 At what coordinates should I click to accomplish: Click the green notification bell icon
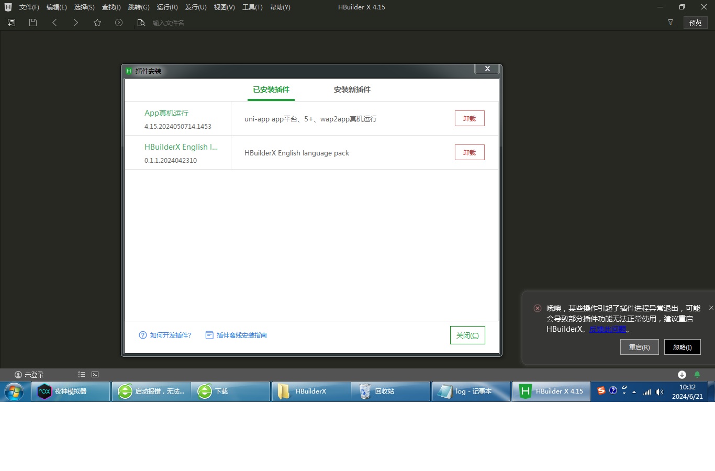[697, 374]
